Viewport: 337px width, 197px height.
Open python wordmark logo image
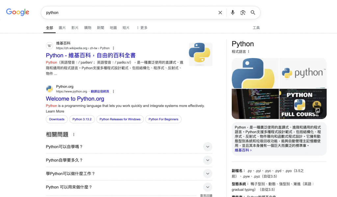pyautogui.click(x=303, y=73)
